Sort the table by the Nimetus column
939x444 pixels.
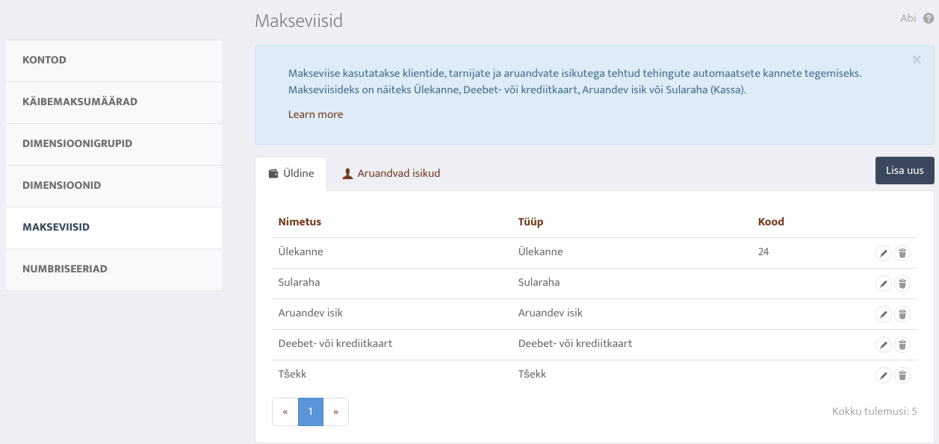coord(300,222)
